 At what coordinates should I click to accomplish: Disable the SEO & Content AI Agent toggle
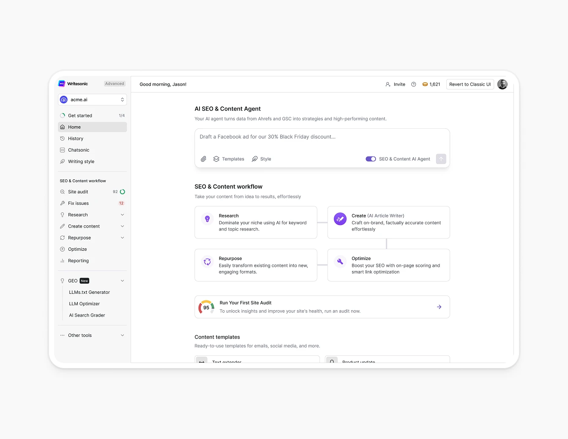pyautogui.click(x=371, y=159)
